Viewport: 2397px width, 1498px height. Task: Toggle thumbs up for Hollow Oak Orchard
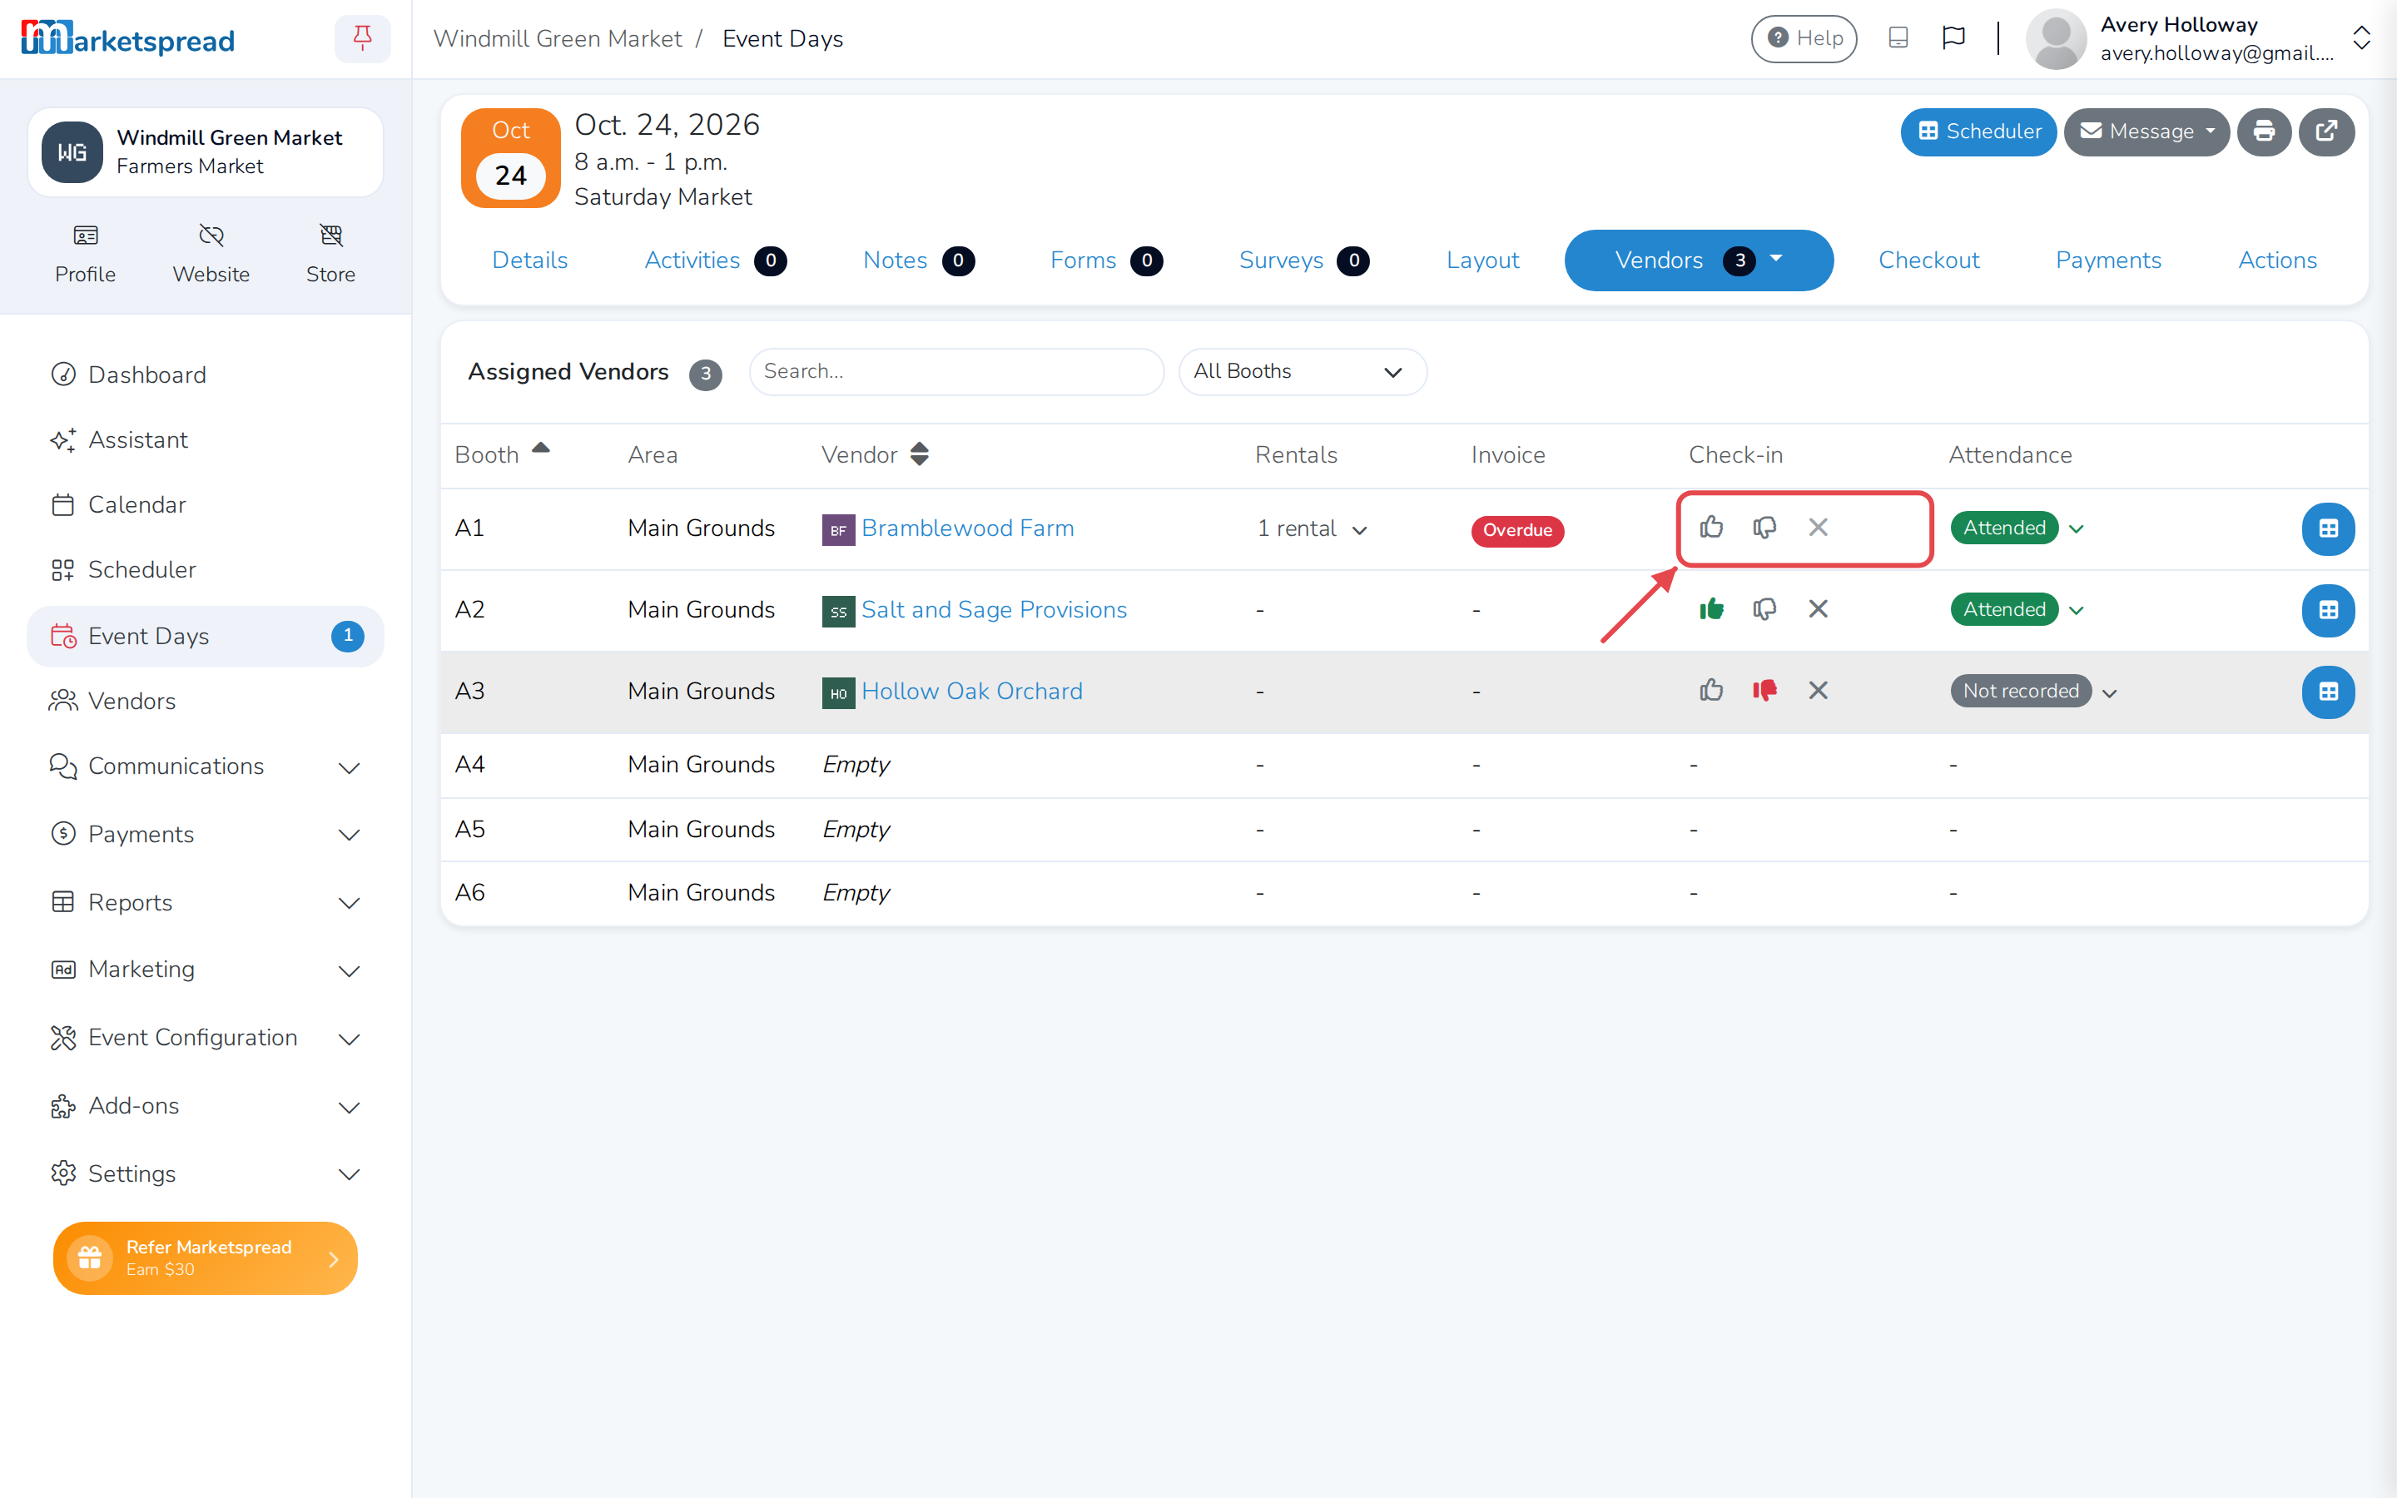pyautogui.click(x=1710, y=690)
